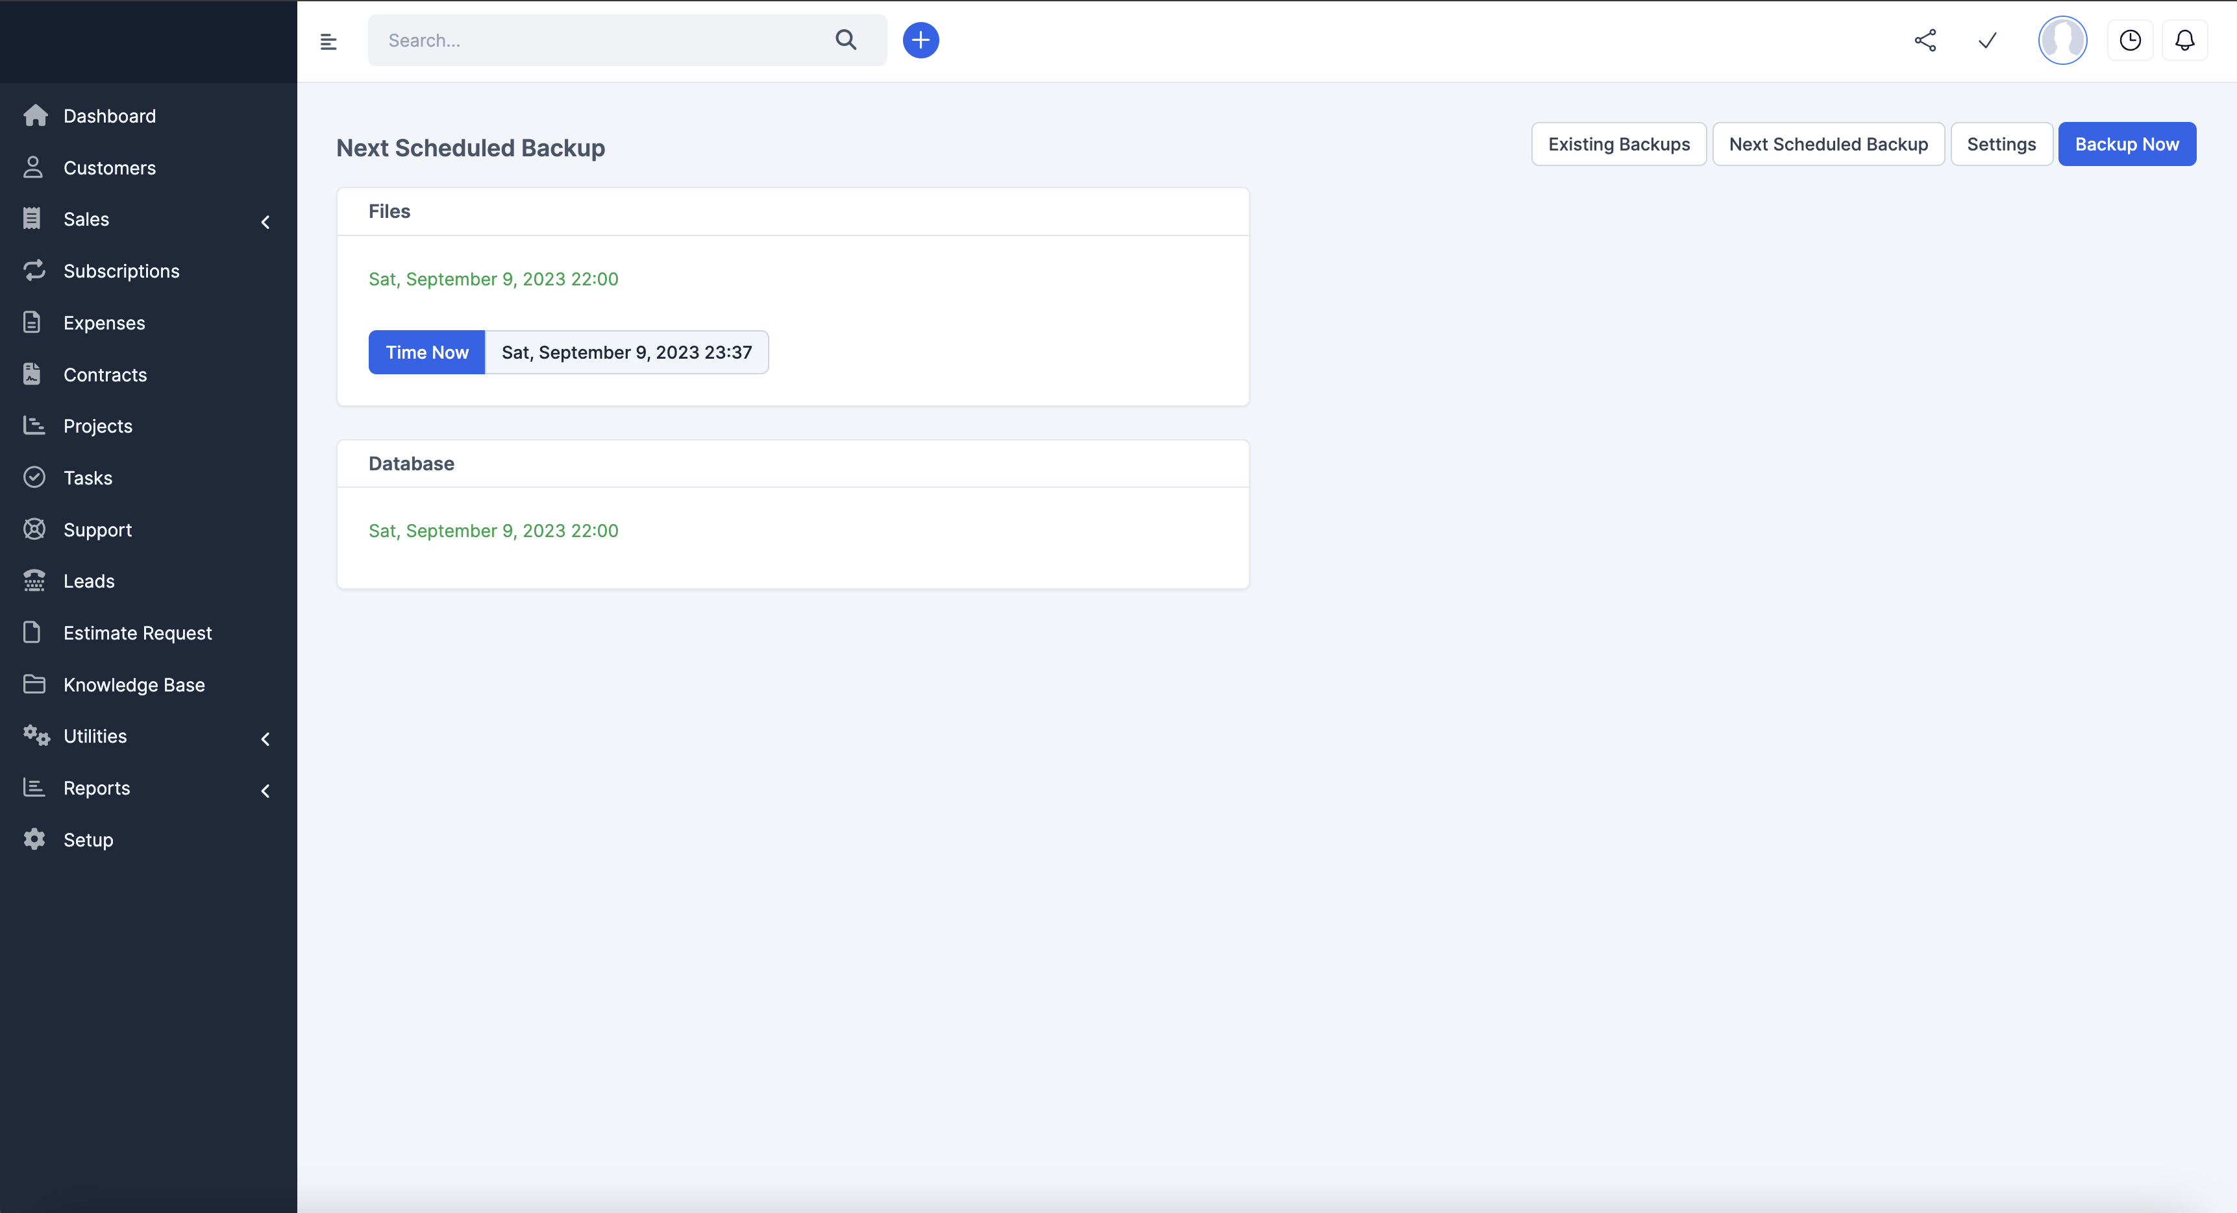Click the Next Scheduled Backup page title
The width and height of the screenshot is (2237, 1213).
pyautogui.click(x=471, y=147)
